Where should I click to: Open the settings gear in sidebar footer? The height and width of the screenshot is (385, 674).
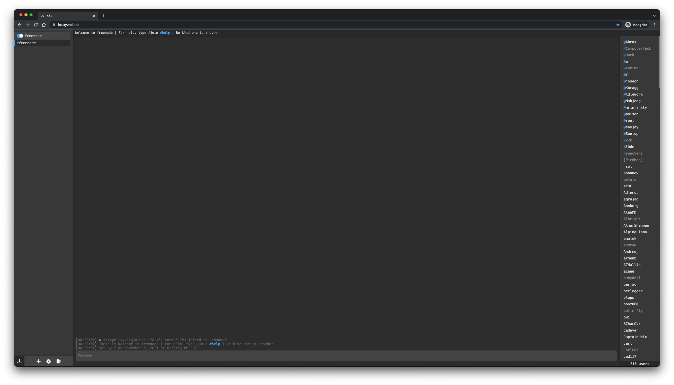pos(49,361)
